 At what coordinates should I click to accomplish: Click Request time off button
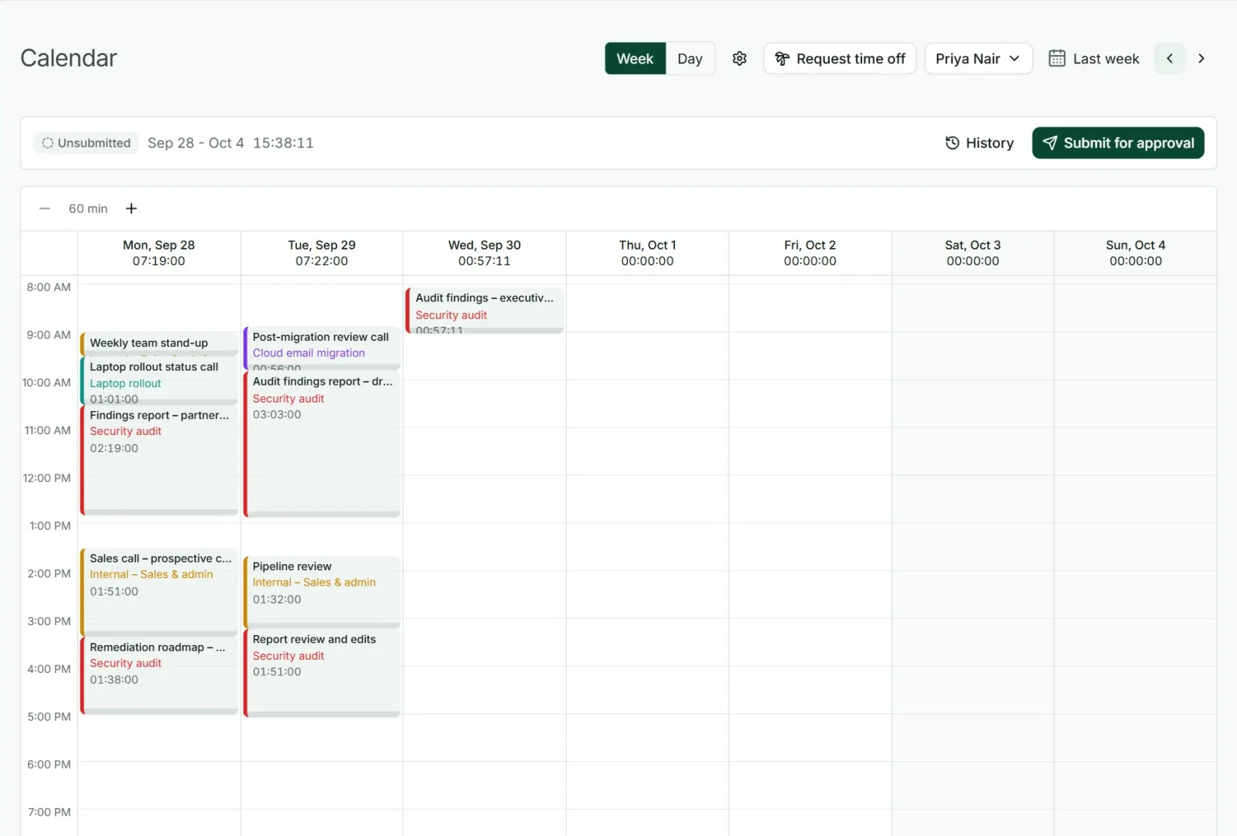click(840, 59)
